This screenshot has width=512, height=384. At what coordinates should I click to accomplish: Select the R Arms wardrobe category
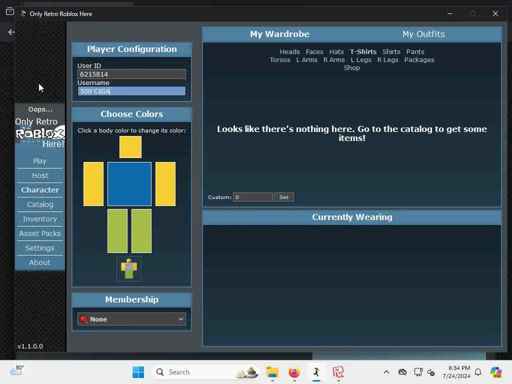[x=334, y=60]
